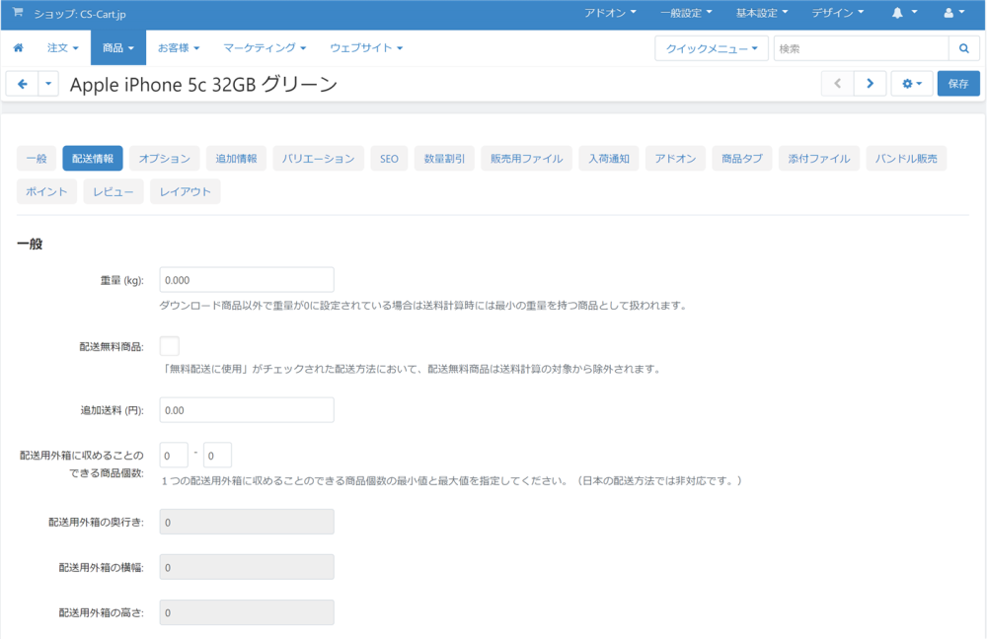
Task: Expand the クイックメニュー dropdown
Action: 712,48
